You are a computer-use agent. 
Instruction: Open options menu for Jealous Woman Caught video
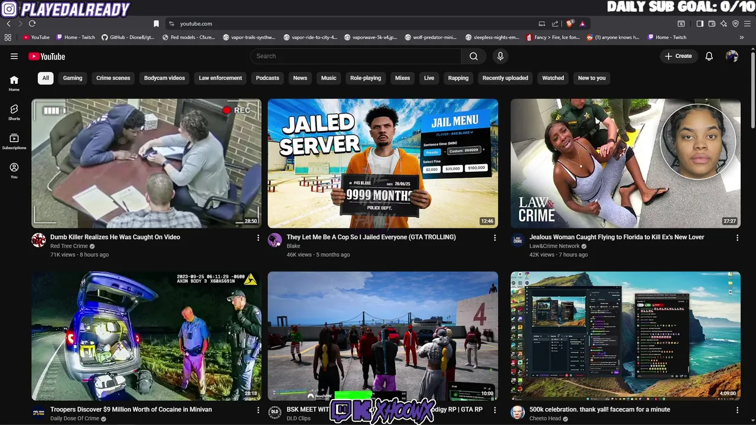[737, 237]
